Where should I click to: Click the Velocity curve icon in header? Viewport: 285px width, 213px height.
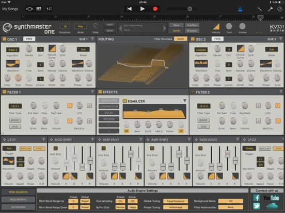click(x=216, y=26)
